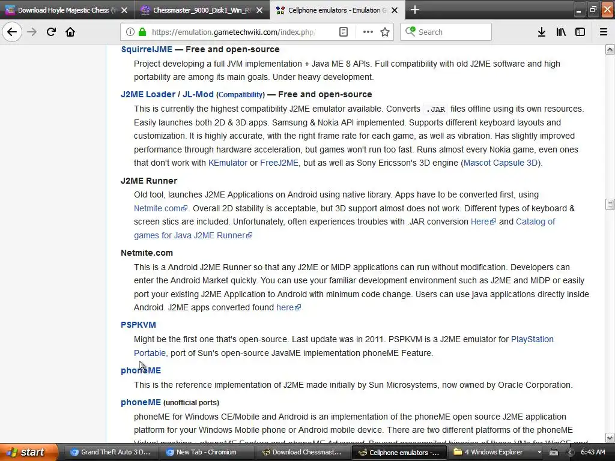Open the Mascot Capsule 3D link
Image resolution: width=615 pixels, height=461 pixels.
point(500,163)
